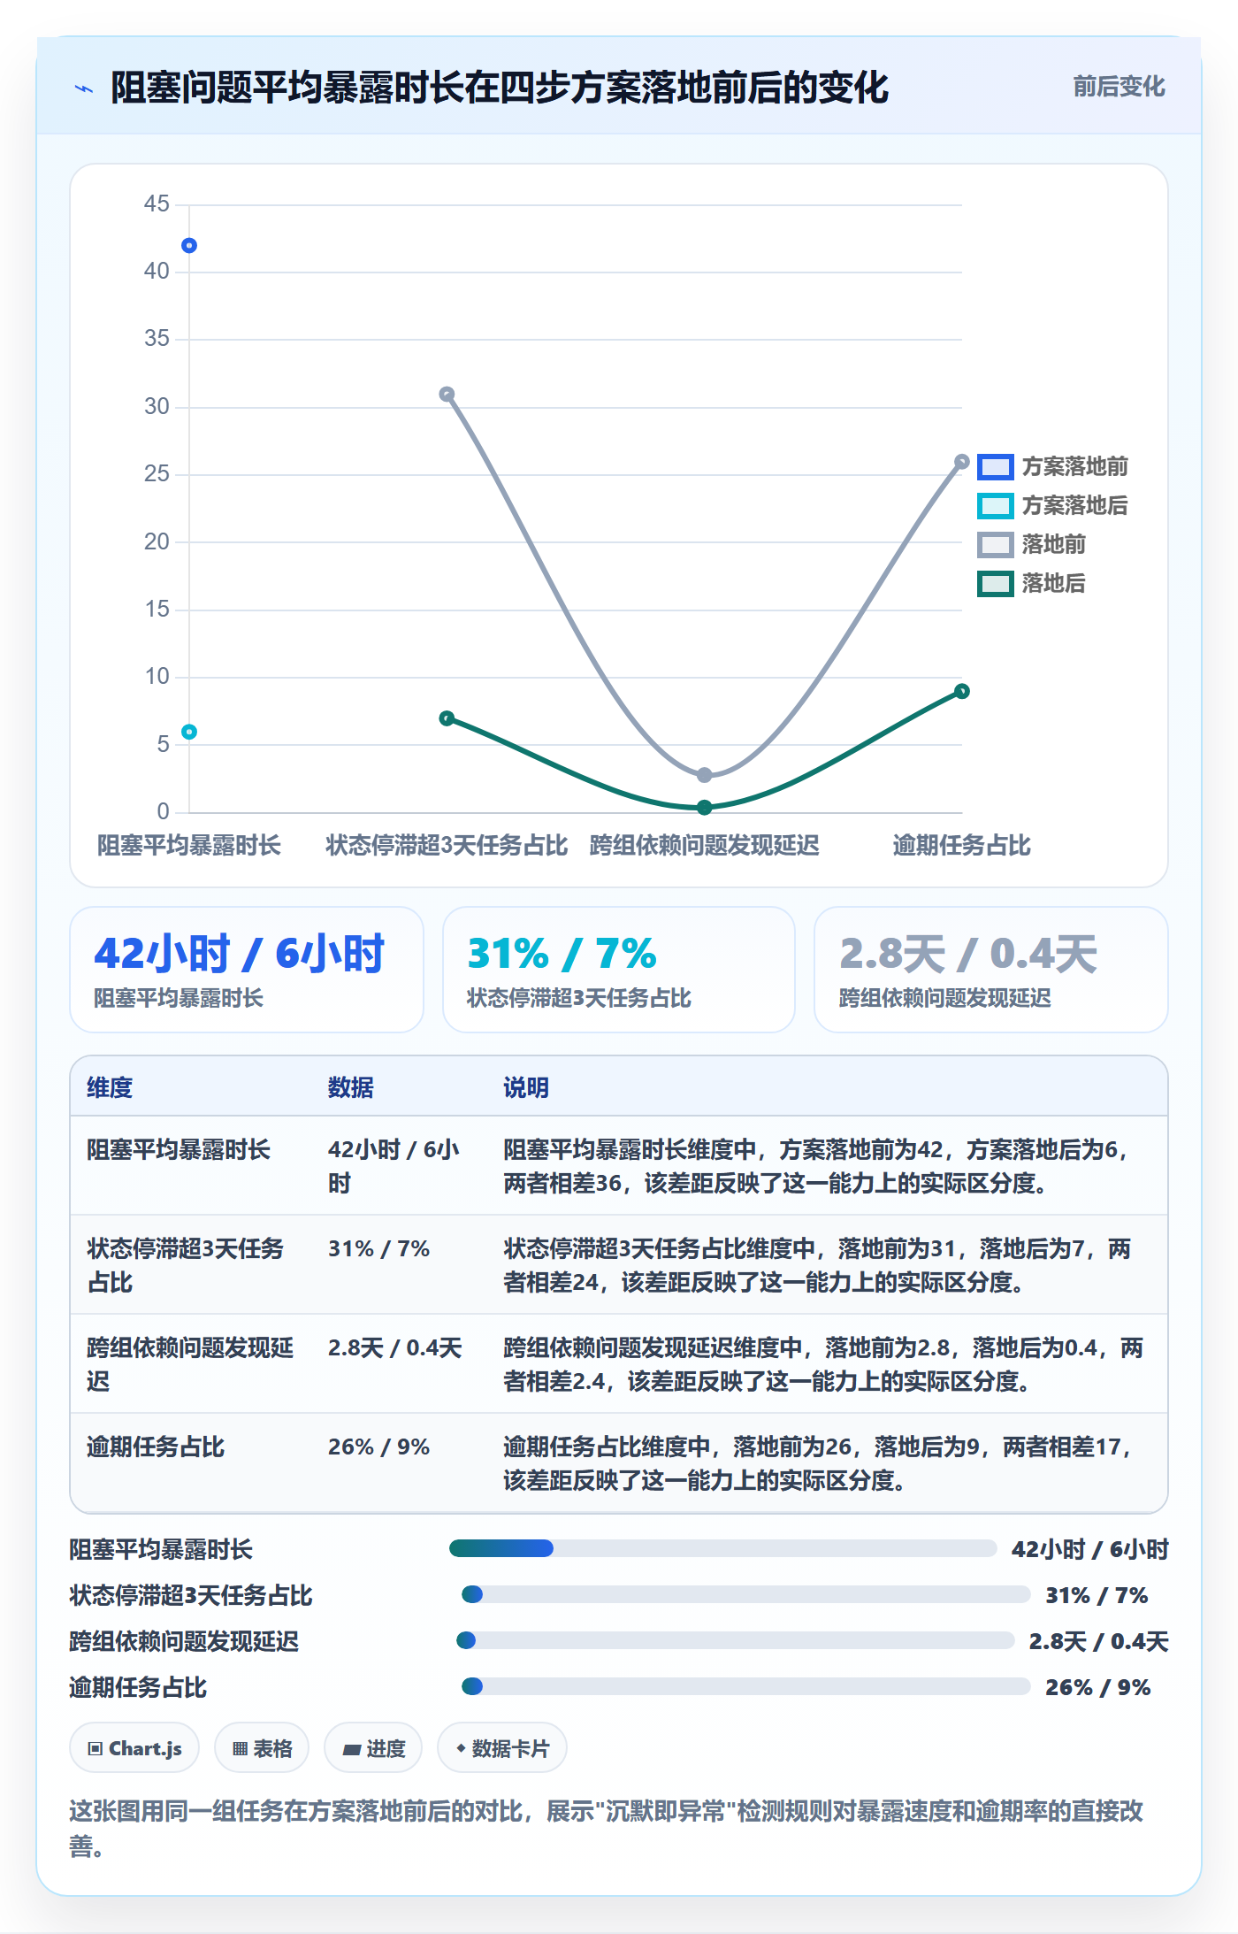The image size is (1238, 1934).
Task: Select the Chart.js tag
Action: [x=134, y=1748]
